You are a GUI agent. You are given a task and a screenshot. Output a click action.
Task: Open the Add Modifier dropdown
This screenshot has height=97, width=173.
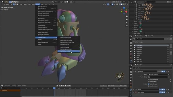(152, 68)
